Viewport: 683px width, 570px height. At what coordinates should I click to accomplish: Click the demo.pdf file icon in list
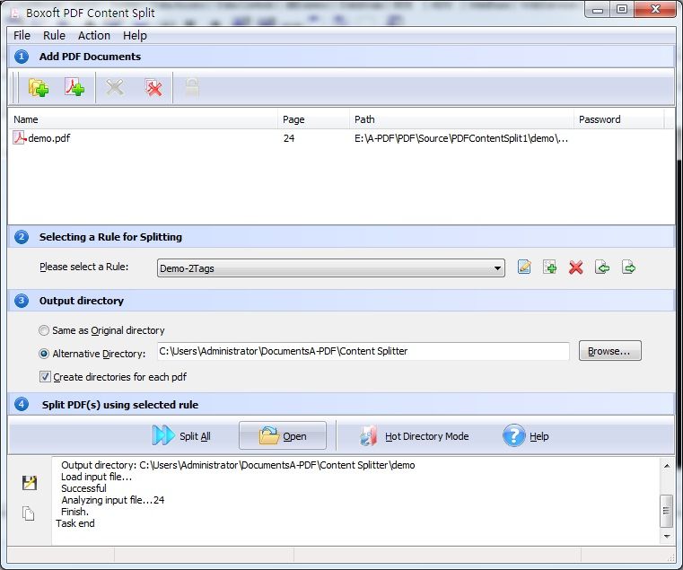[x=20, y=137]
